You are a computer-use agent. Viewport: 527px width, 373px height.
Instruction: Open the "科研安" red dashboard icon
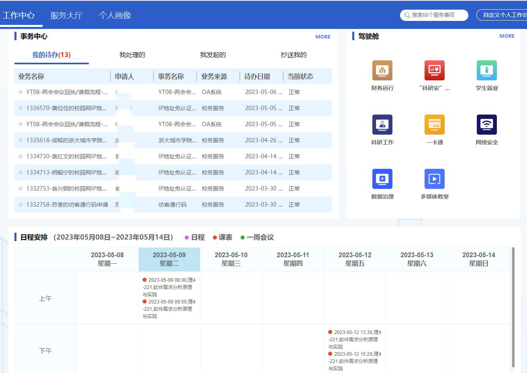point(434,70)
